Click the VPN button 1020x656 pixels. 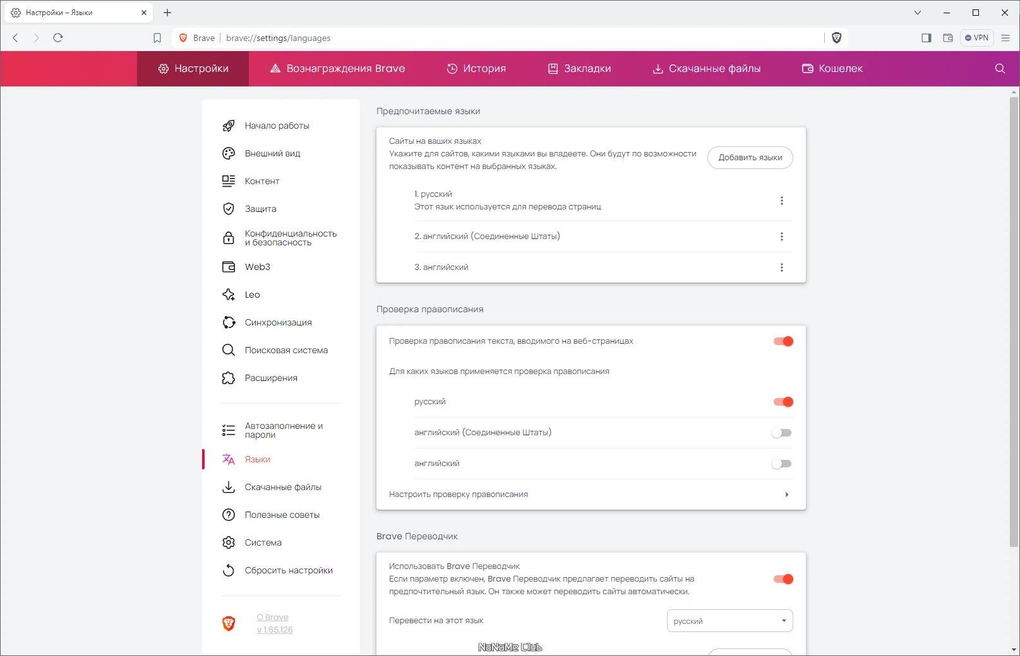[x=976, y=38]
